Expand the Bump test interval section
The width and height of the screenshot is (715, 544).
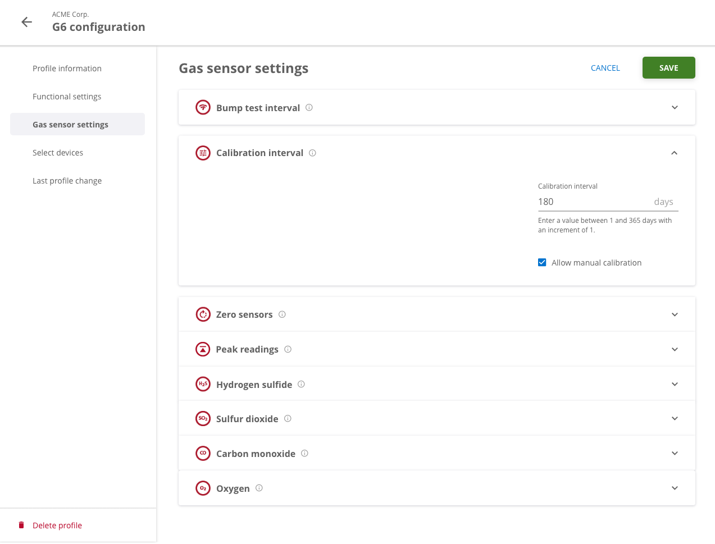675,107
